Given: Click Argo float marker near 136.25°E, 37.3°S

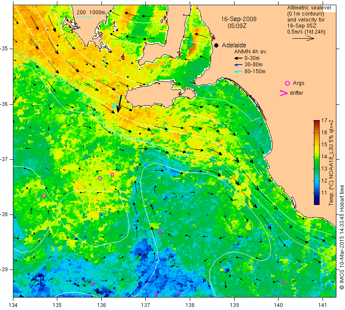Looking at the screenshot, I should pyautogui.click(x=112, y=174).
